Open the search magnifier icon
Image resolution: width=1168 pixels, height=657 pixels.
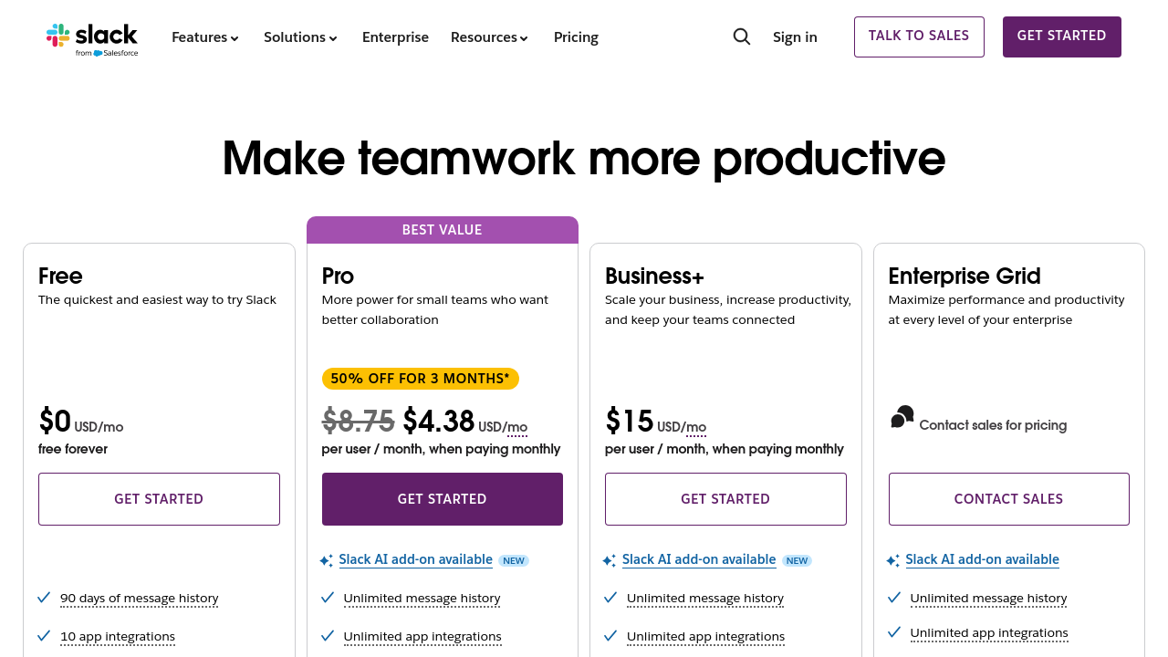[742, 36]
